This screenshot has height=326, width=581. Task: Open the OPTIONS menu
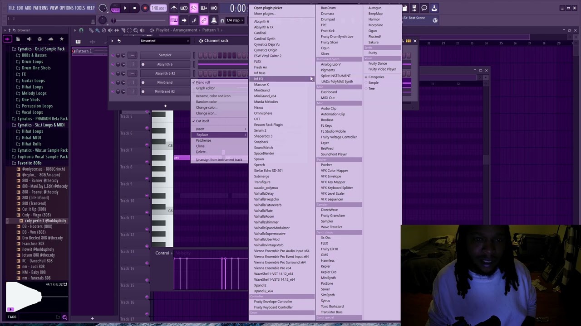point(66,8)
